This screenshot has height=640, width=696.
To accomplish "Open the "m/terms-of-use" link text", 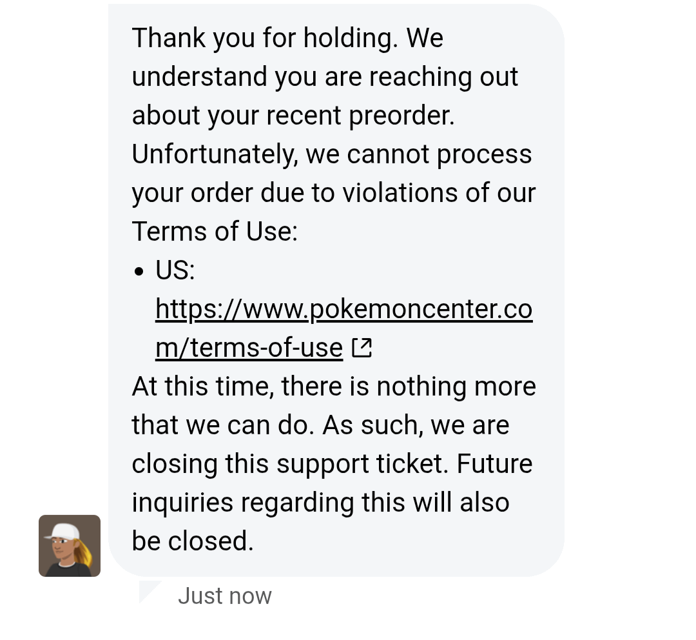I will point(249,348).
